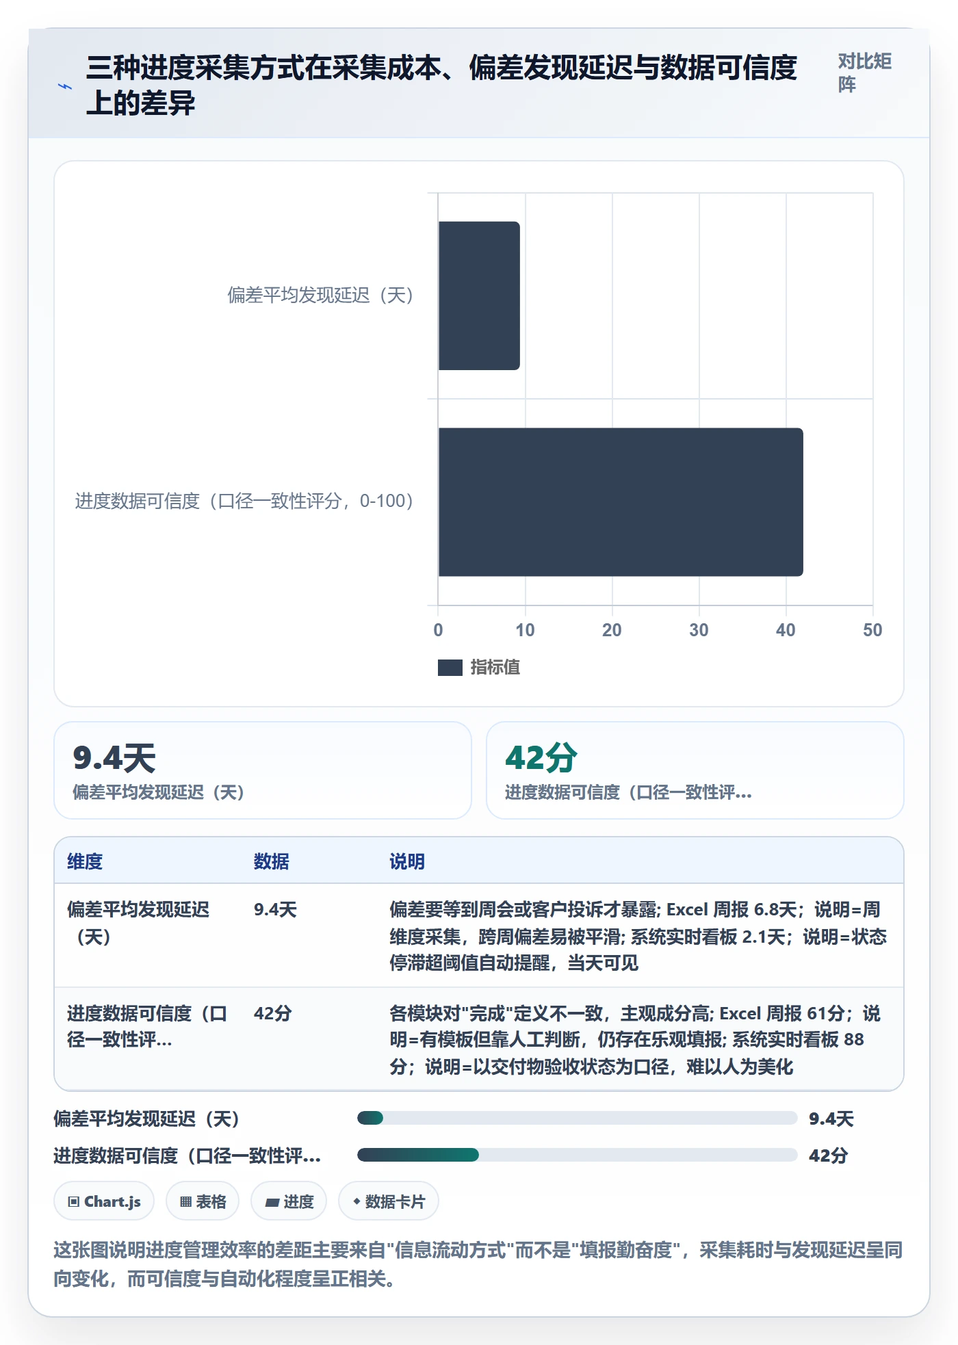Click the 9.4天 value beside progress bar
The width and height of the screenshot is (958, 1345).
click(831, 1119)
